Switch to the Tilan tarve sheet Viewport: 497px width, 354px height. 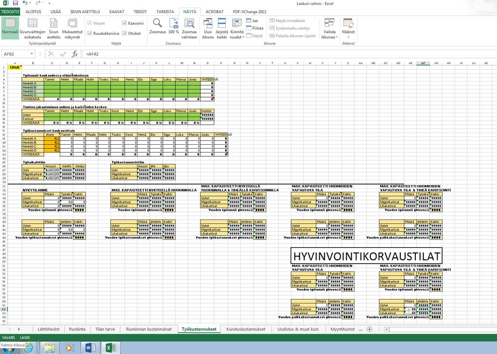point(105,329)
